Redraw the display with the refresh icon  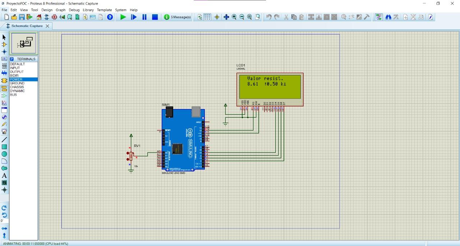tap(200, 17)
